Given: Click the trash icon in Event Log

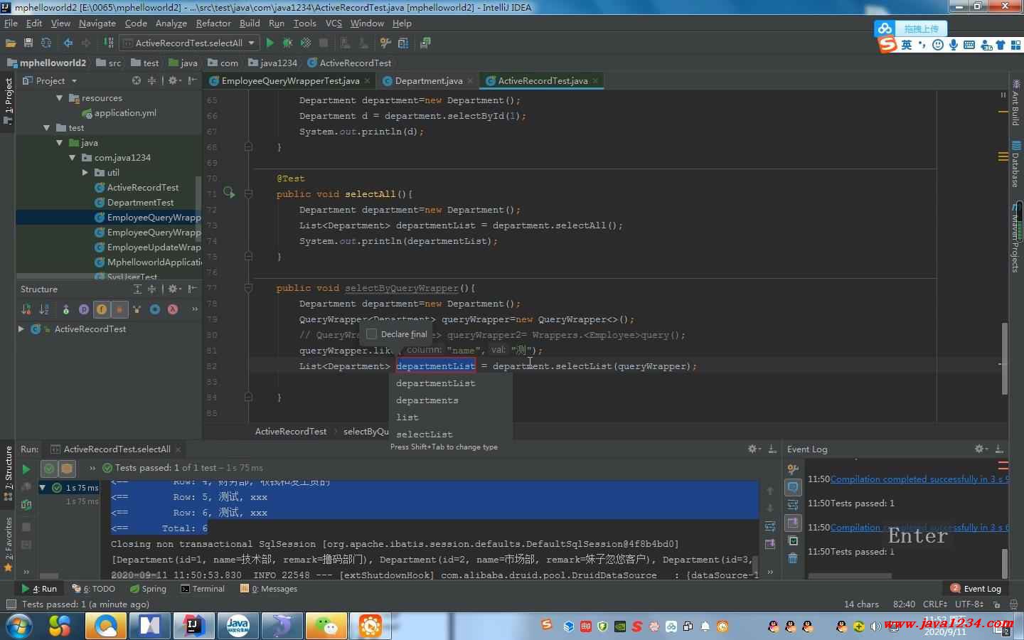Looking at the screenshot, I should point(793,558).
